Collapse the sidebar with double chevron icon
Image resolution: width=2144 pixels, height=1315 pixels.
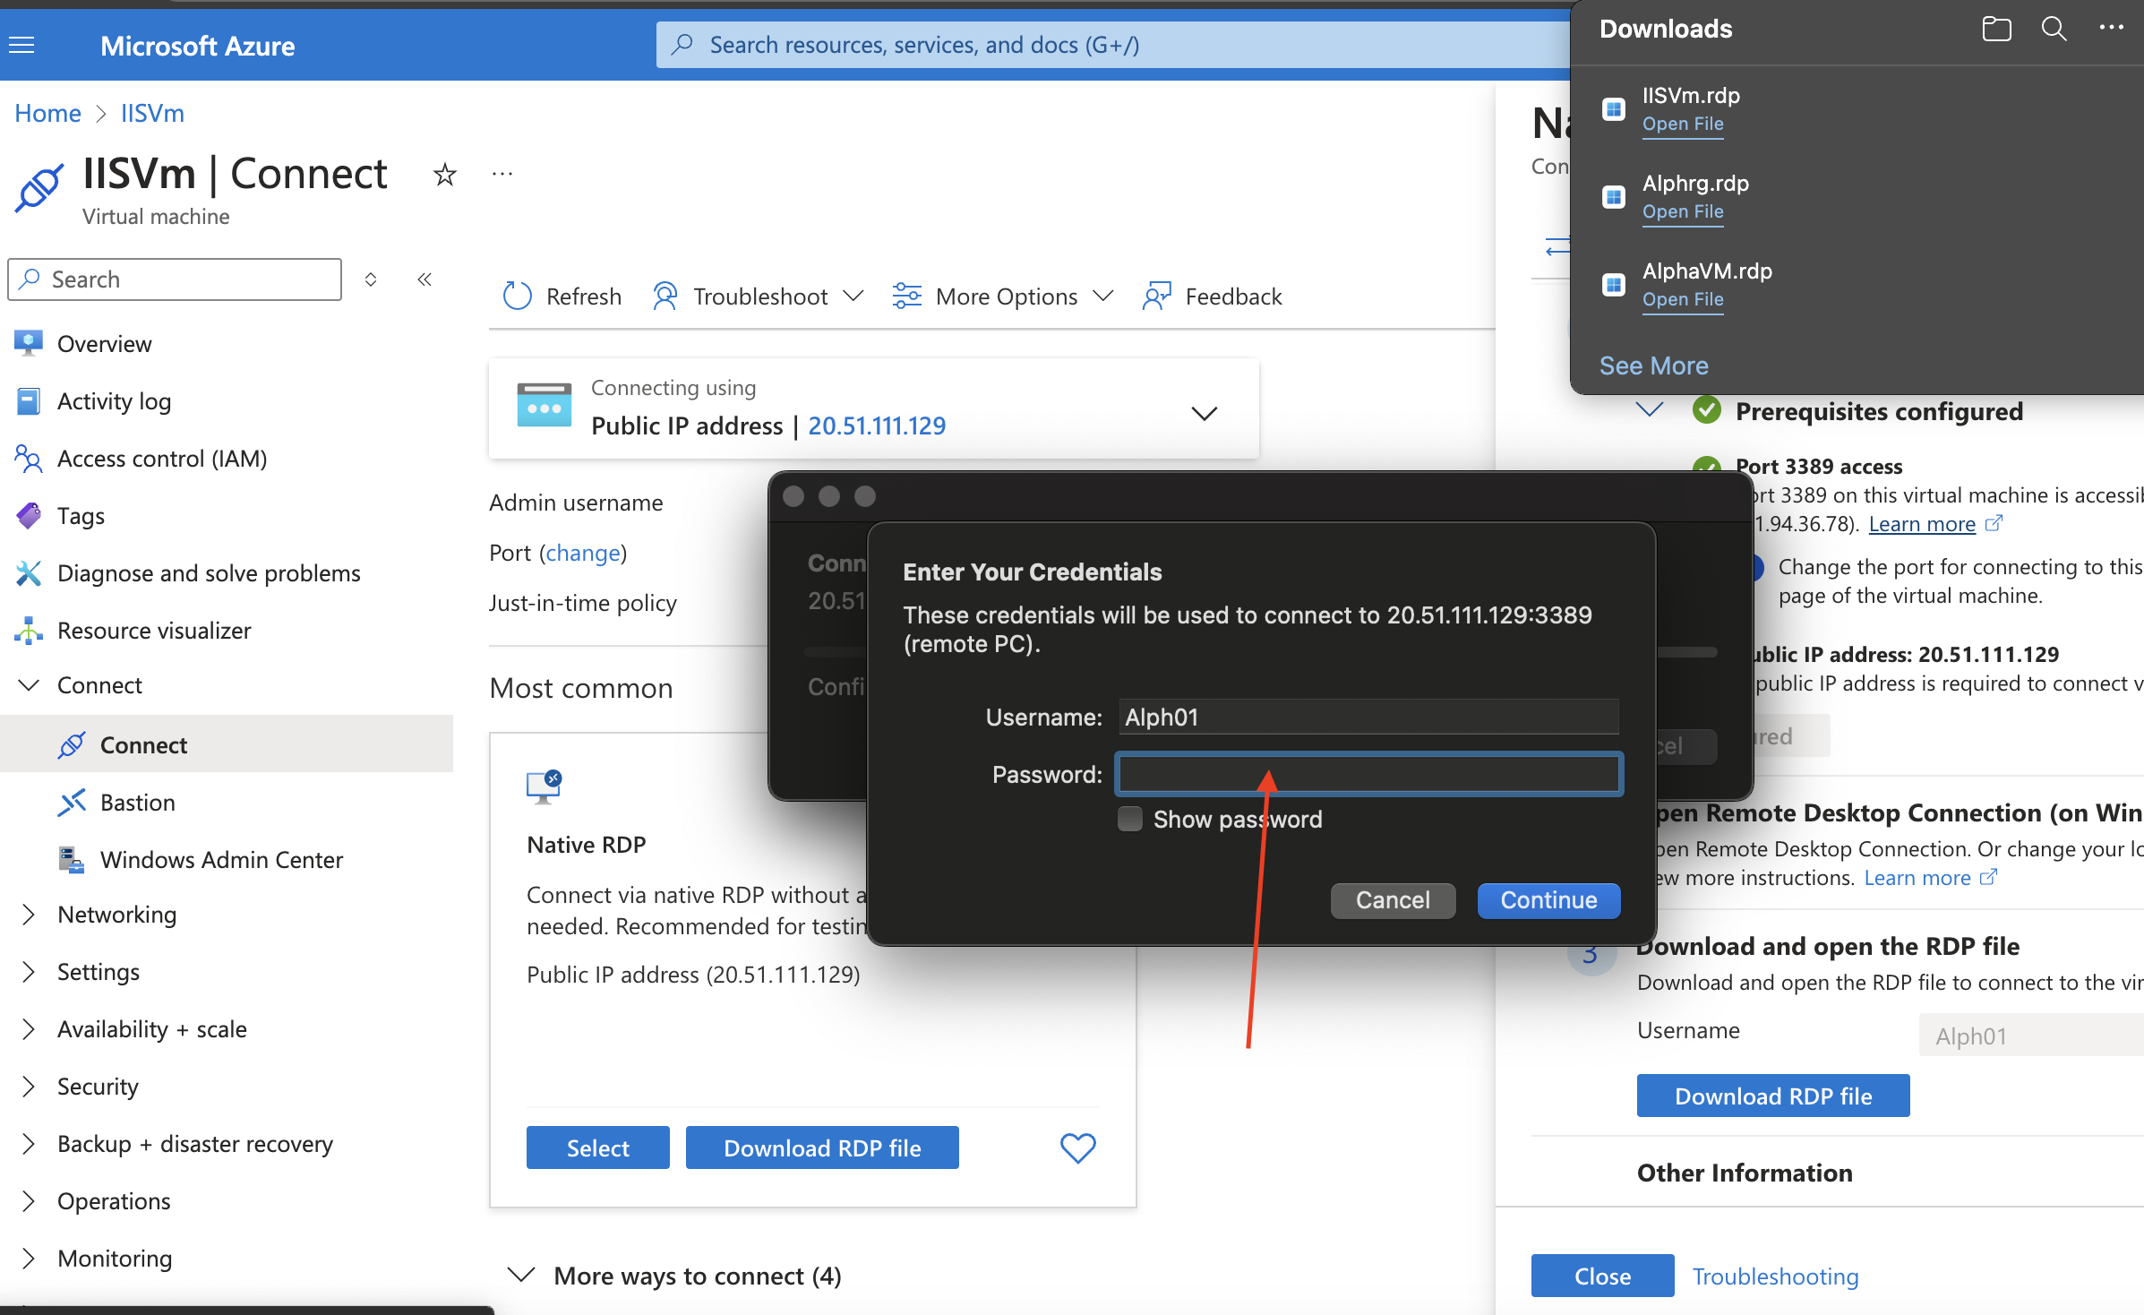[425, 279]
